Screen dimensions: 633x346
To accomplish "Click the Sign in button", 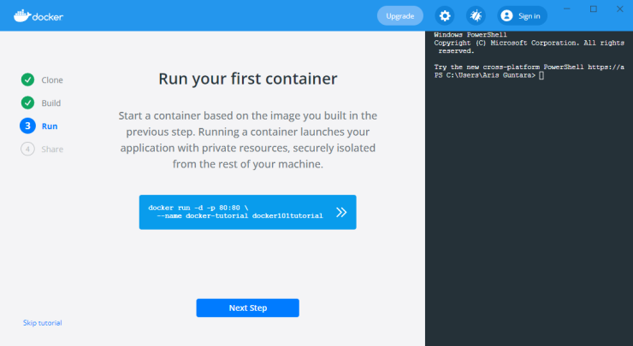I will [522, 15].
